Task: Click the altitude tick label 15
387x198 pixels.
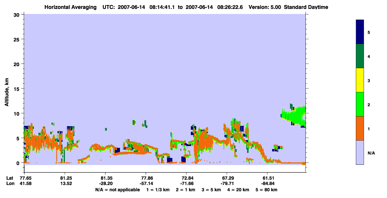Action: point(17,89)
